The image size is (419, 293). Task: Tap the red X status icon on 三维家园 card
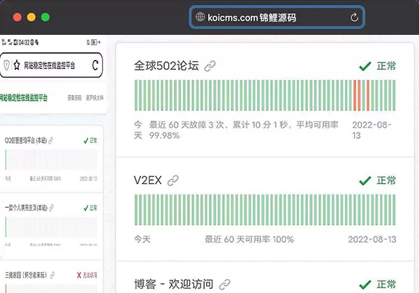(x=79, y=275)
